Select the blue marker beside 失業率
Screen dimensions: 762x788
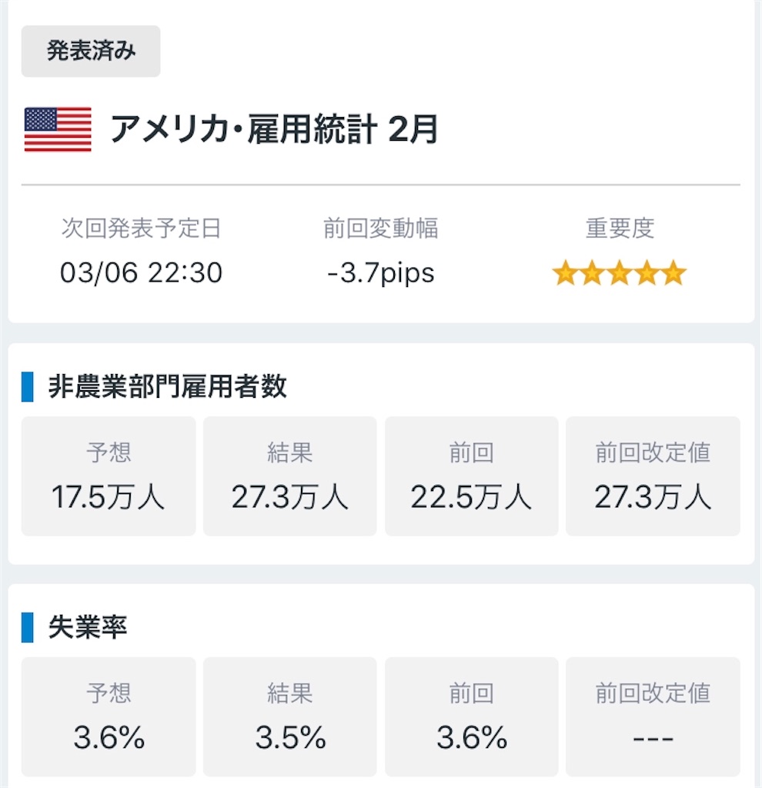pyautogui.click(x=27, y=627)
